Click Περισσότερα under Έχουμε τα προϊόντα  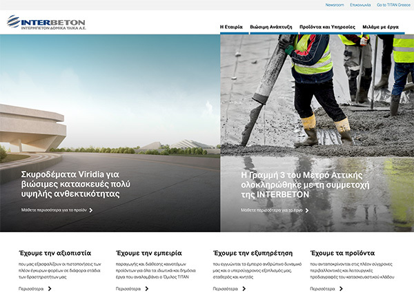tap(322, 289)
